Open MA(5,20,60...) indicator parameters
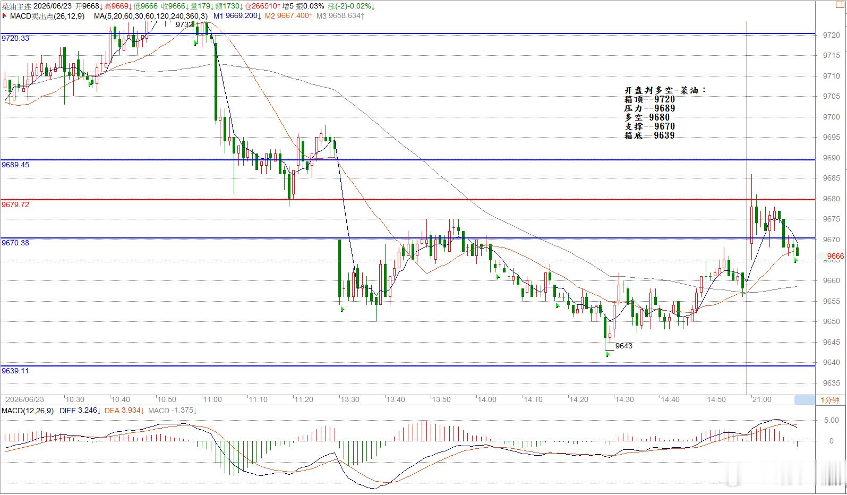Screen dimensions: 847x495 click(151, 16)
